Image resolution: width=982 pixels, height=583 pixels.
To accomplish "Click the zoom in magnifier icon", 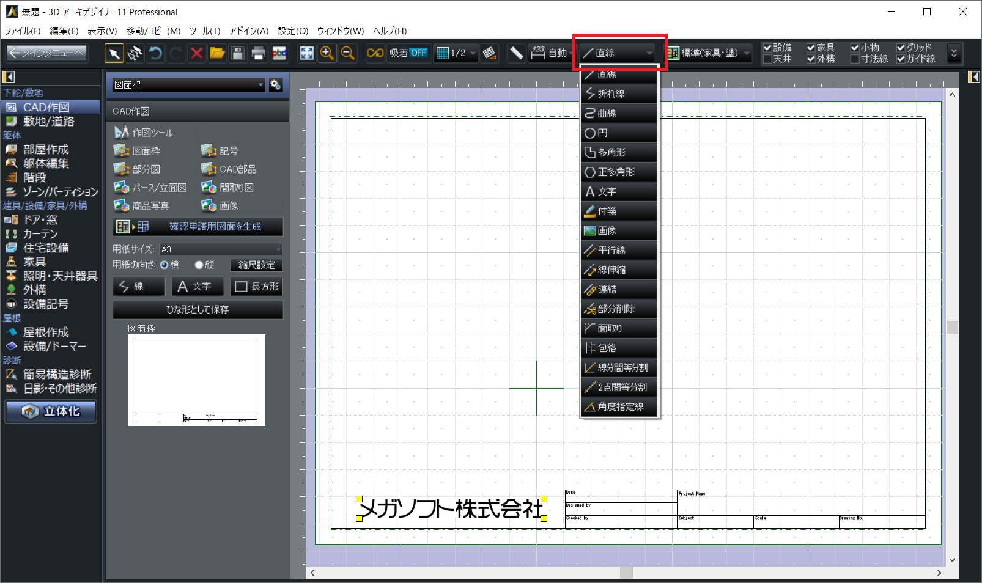I will [327, 53].
